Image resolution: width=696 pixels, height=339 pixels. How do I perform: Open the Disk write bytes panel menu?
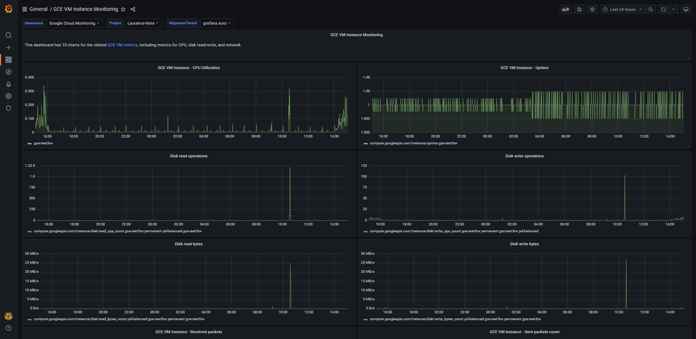click(x=524, y=244)
